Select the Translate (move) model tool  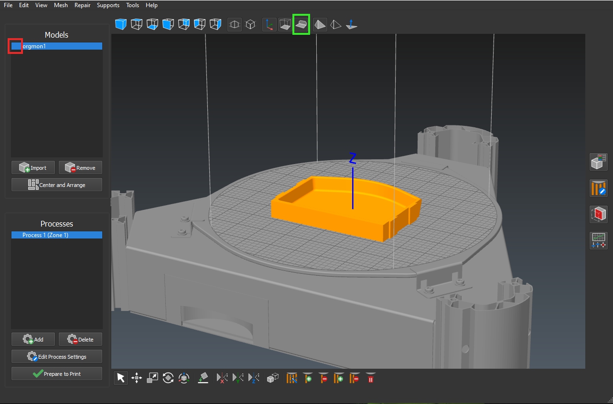[137, 378]
